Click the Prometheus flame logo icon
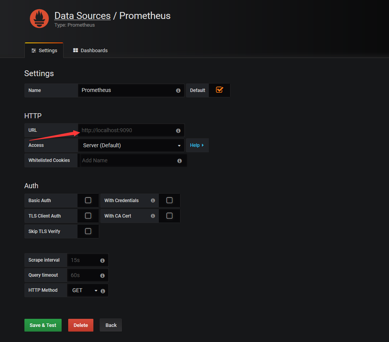The height and width of the screenshot is (342, 389). [39, 19]
